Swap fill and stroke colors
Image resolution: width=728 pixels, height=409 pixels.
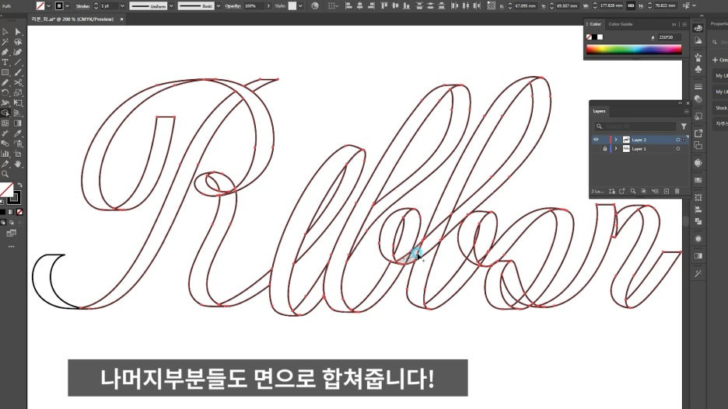coord(20,185)
